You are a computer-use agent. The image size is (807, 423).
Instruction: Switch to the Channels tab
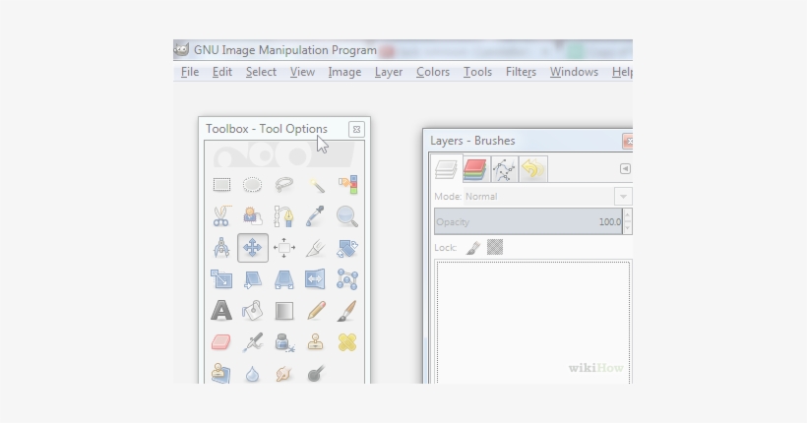click(x=475, y=169)
